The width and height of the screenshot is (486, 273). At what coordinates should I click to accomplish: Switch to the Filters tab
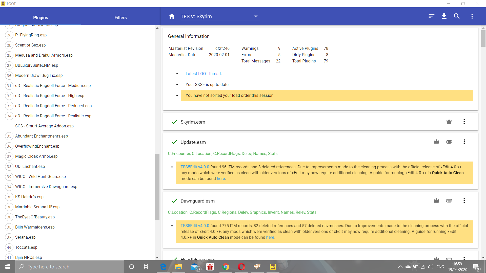[120, 17]
